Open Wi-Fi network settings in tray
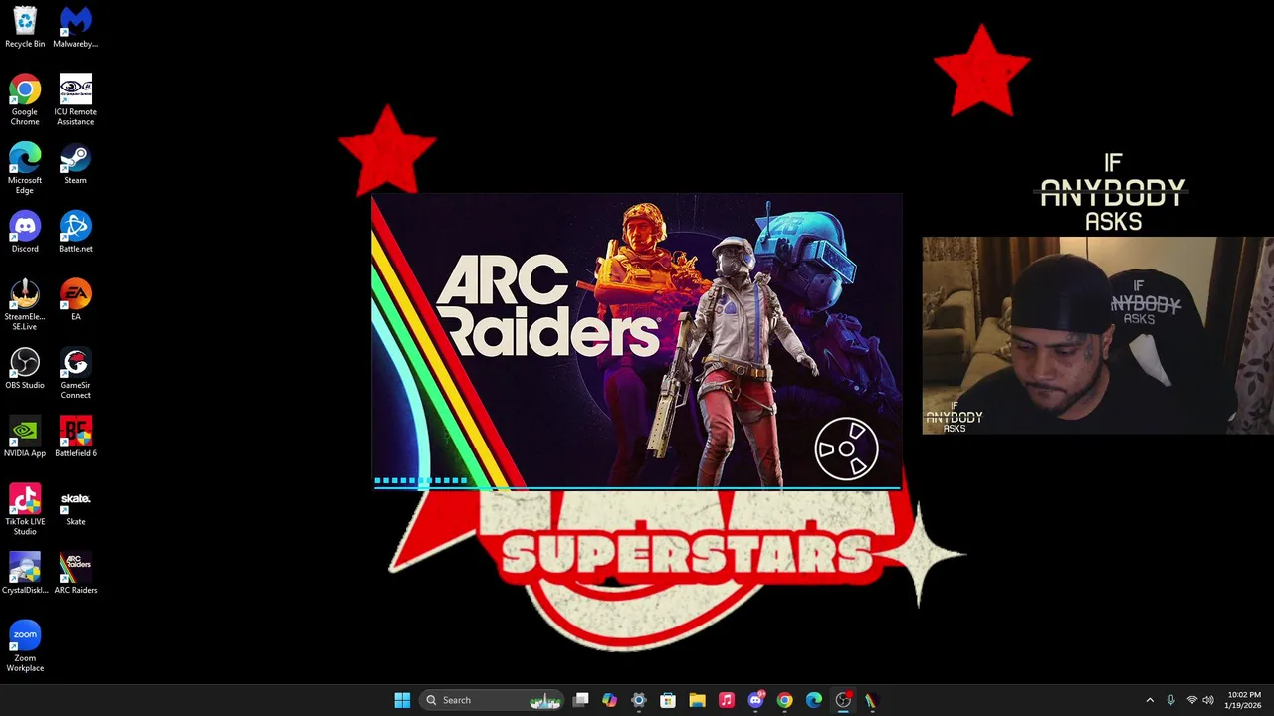 [x=1191, y=700]
